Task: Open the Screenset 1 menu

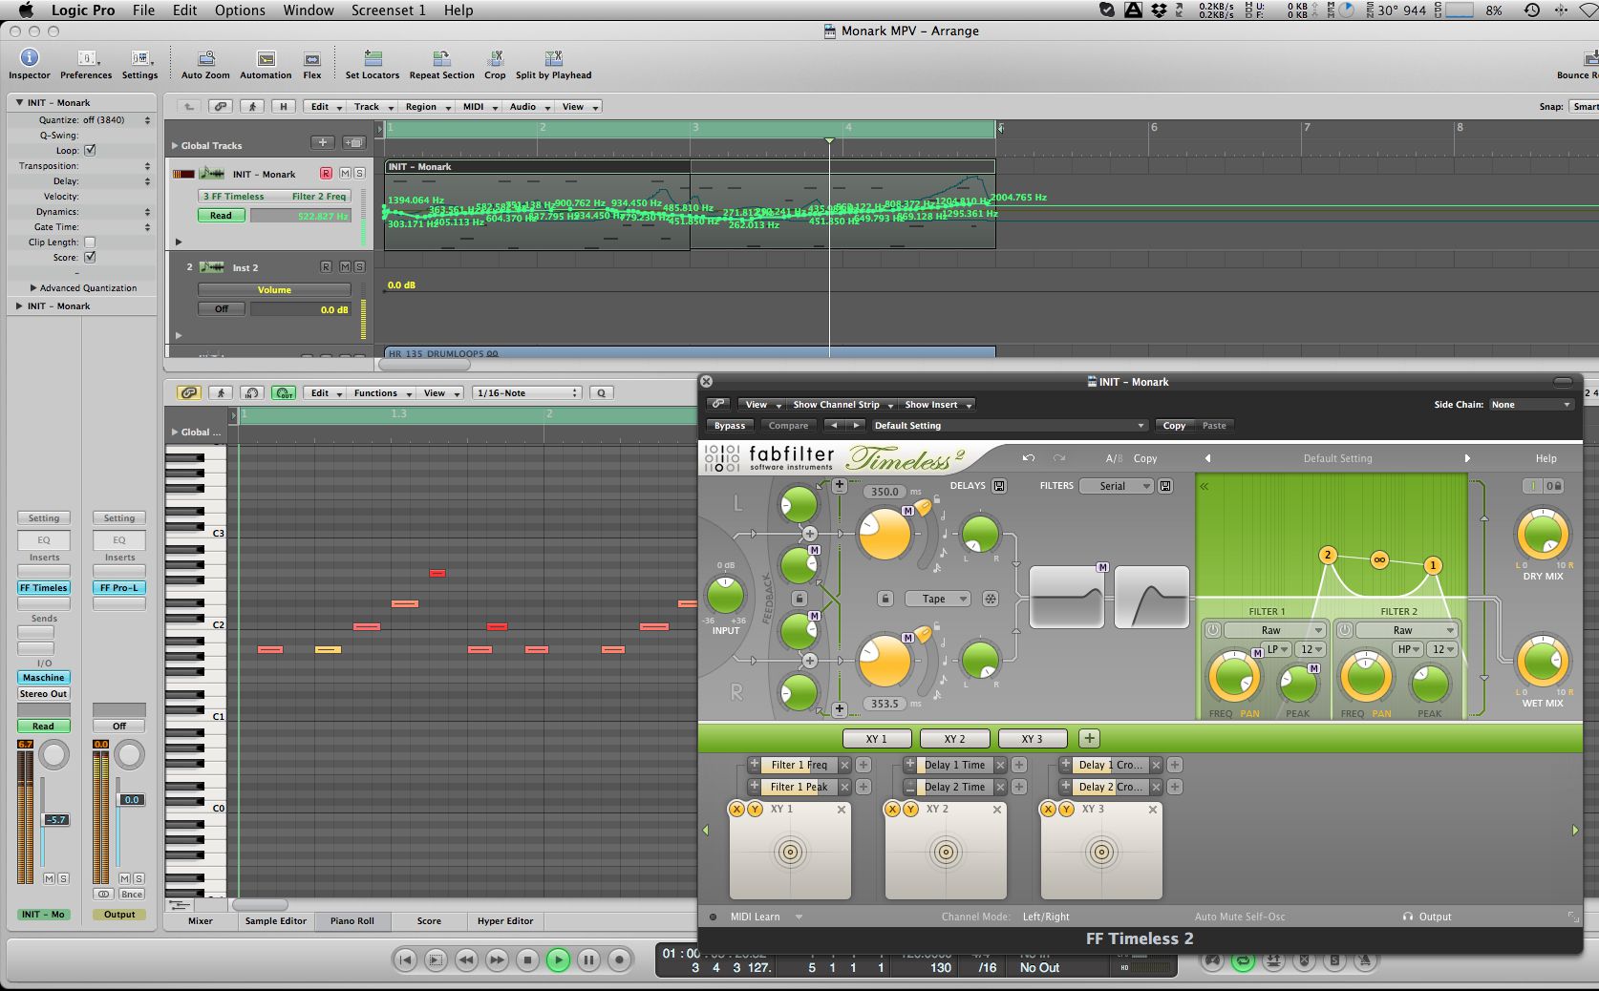Action: tap(388, 10)
